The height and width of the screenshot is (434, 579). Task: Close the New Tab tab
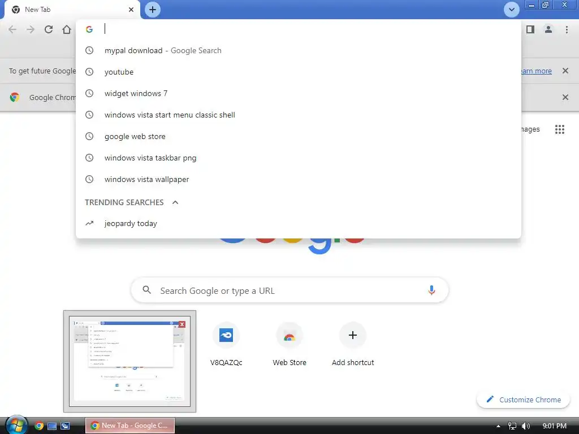(131, 10)
